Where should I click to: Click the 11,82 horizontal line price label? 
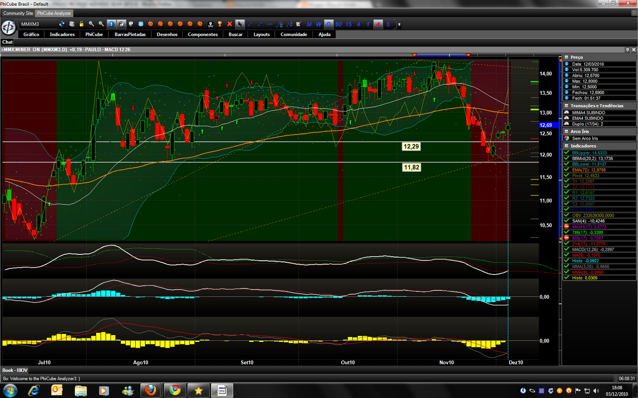click(411, 167)
